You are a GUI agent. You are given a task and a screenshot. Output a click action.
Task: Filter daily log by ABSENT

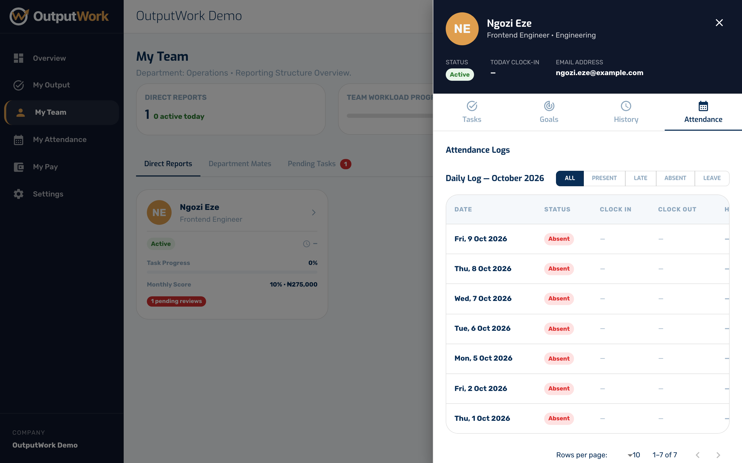pos(675,178)
